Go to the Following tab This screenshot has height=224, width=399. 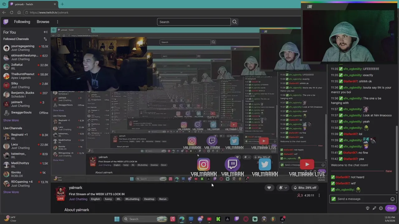click(22, 22)
